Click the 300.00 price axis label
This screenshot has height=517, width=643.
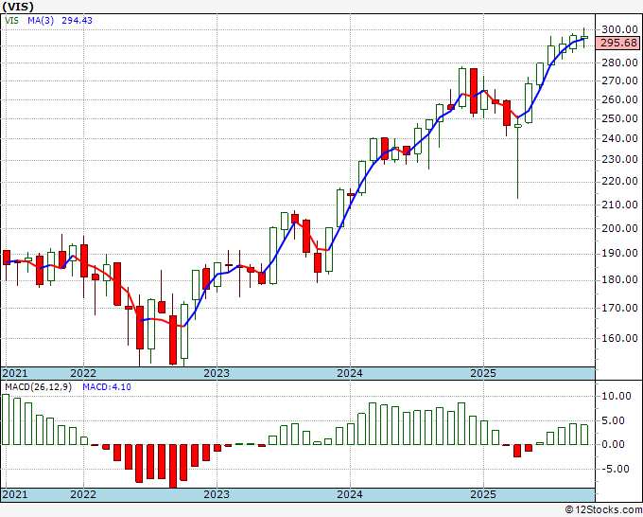click(x=619, y=29)
